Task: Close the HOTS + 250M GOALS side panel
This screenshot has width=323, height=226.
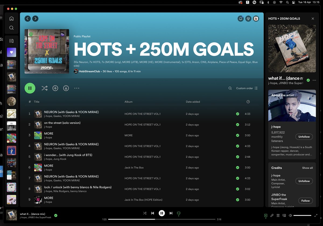Action: click(313, 19)
